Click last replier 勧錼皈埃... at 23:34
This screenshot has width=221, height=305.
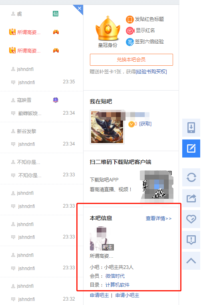coord(30,113)
